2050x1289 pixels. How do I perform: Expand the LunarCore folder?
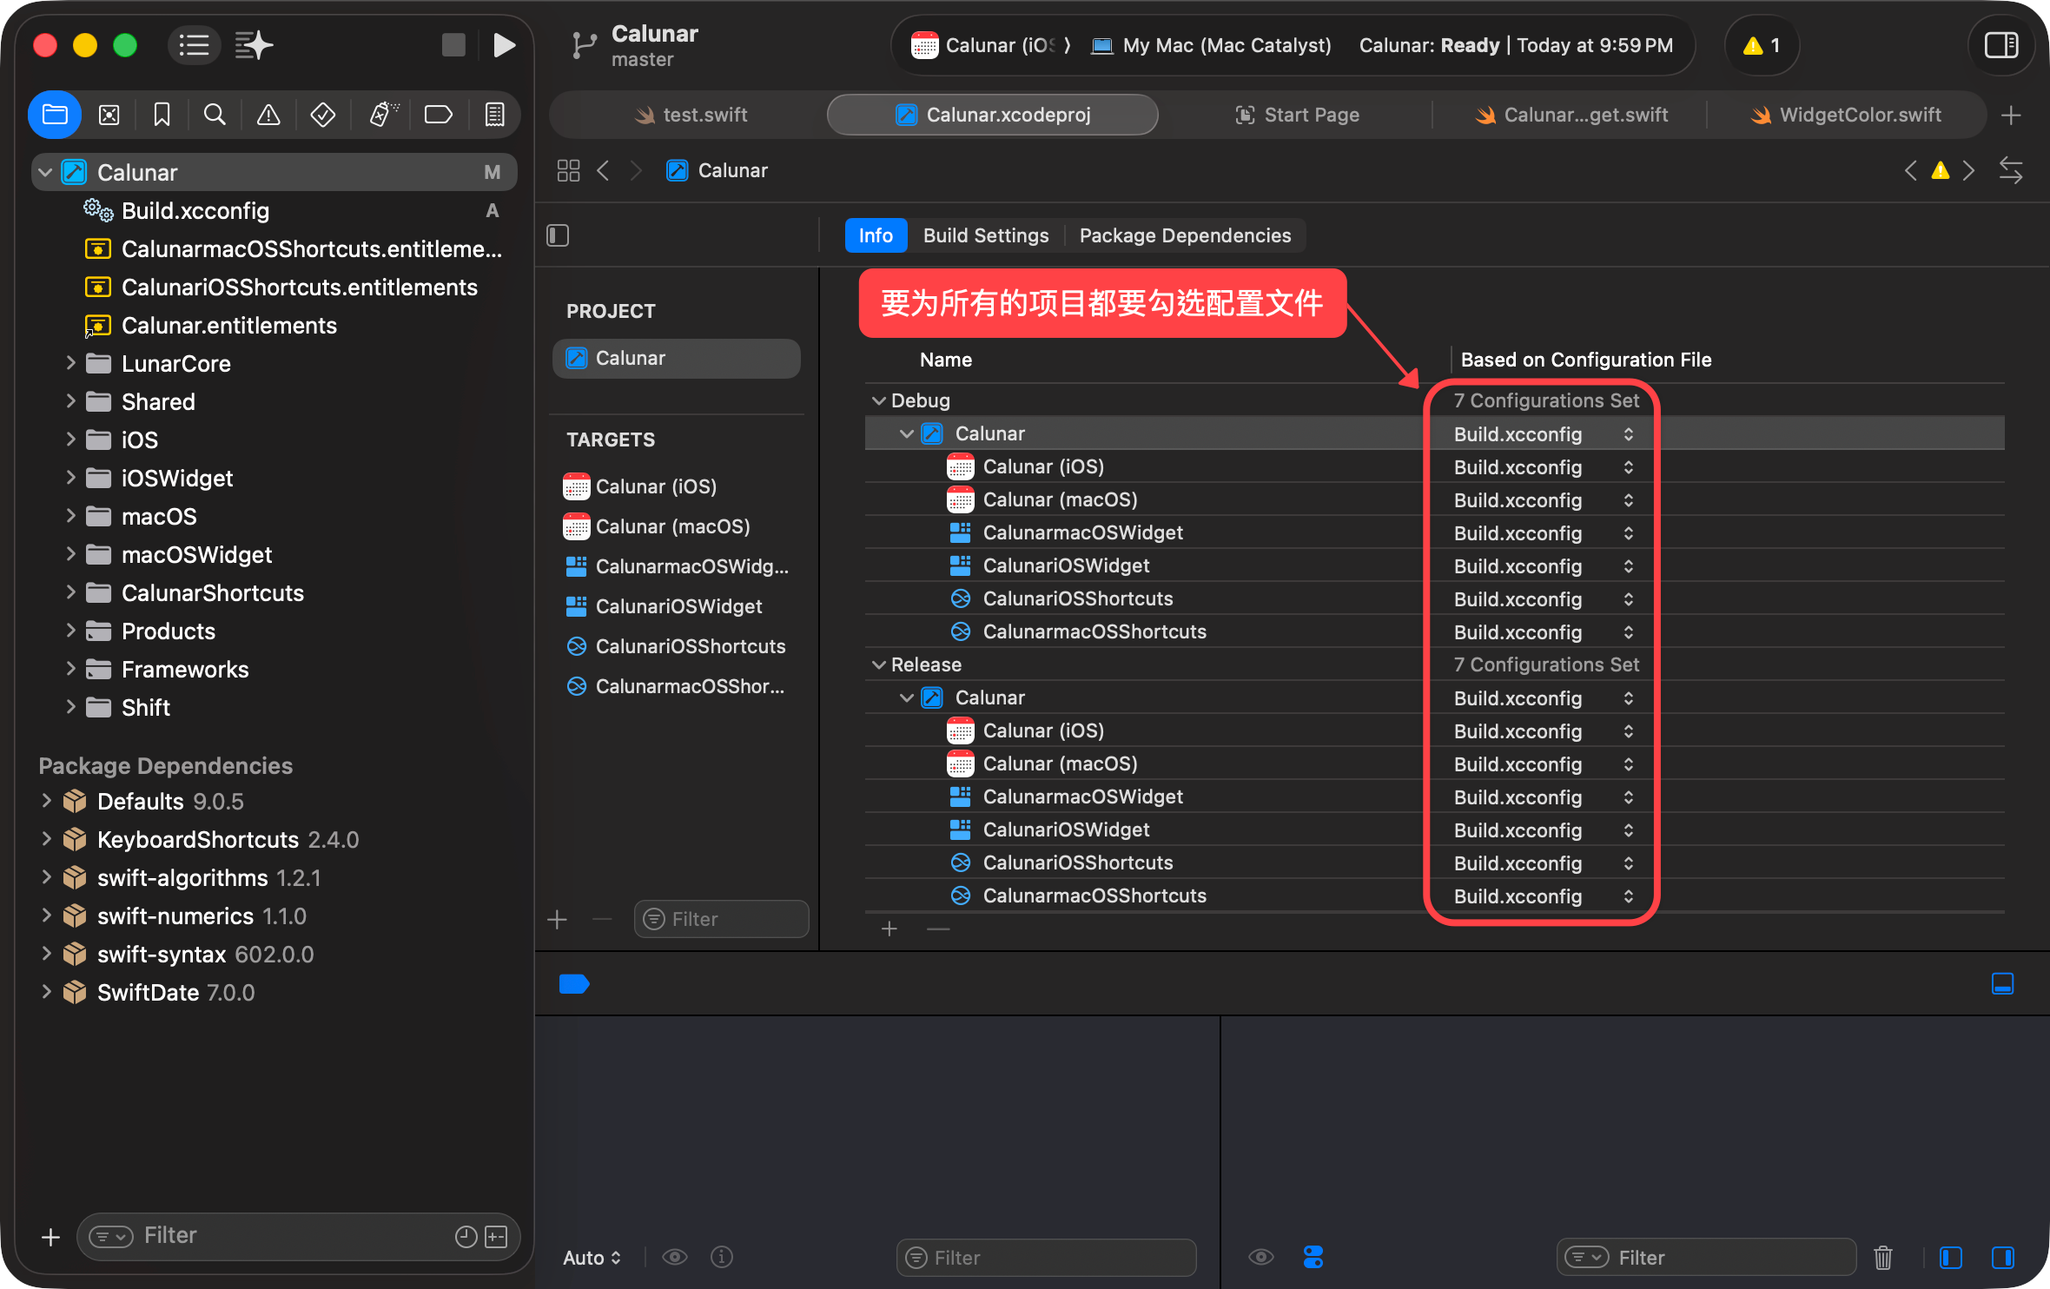[71, 363]
